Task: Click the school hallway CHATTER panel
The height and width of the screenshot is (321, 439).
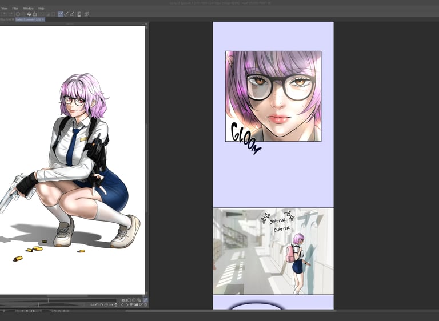Action: click(273, 251)
